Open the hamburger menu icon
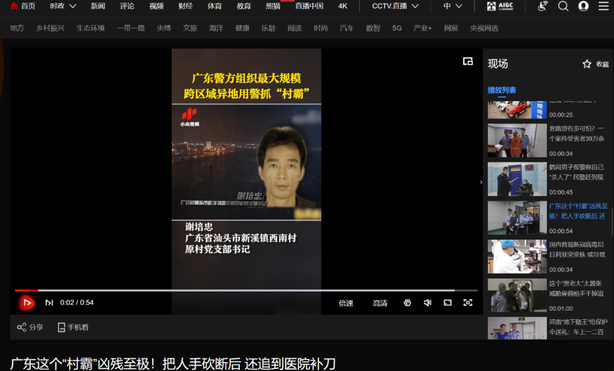Image resolution: width=614 pixels, height=371 pixels. click(x=603, y=6)
